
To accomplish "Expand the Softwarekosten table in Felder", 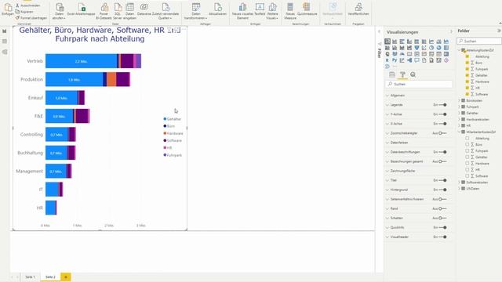I will pyautogui.click(x=460, y=183).
